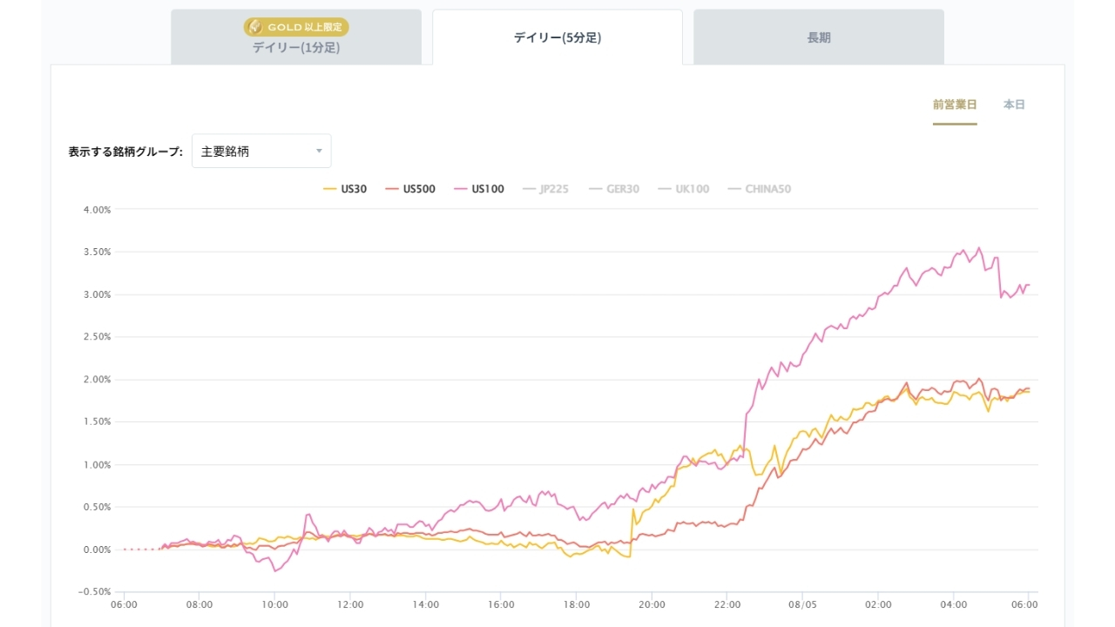Click the 2.00% y-axis label

[97, 380]
